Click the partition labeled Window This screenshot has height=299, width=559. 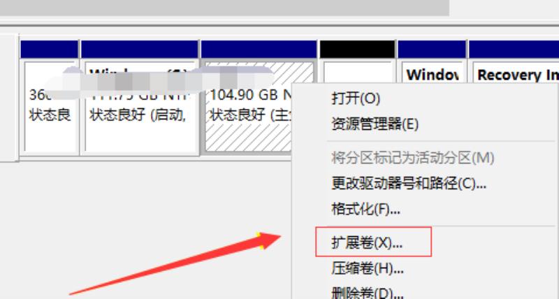pos(432,73)
